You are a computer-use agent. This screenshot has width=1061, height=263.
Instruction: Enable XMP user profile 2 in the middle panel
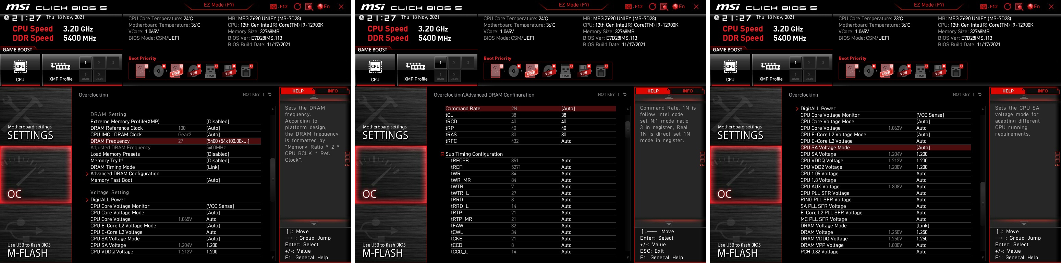point(454,76)
